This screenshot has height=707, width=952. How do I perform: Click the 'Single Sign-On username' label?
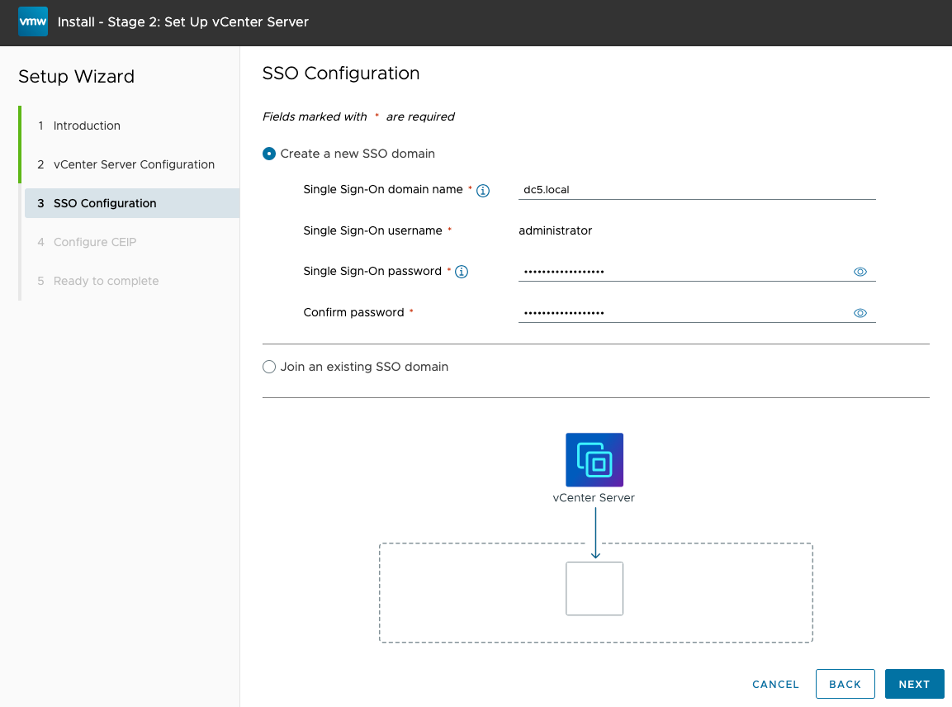372,230
